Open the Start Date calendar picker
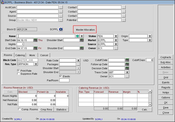175x122 pixels. (35, 40)
